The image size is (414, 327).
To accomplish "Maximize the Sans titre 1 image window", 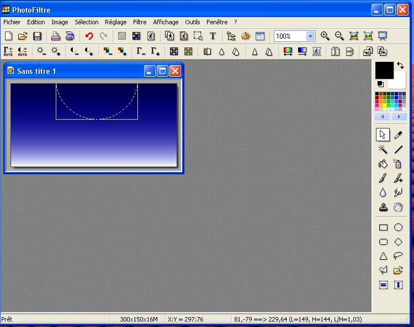I will tap(162, 71).
